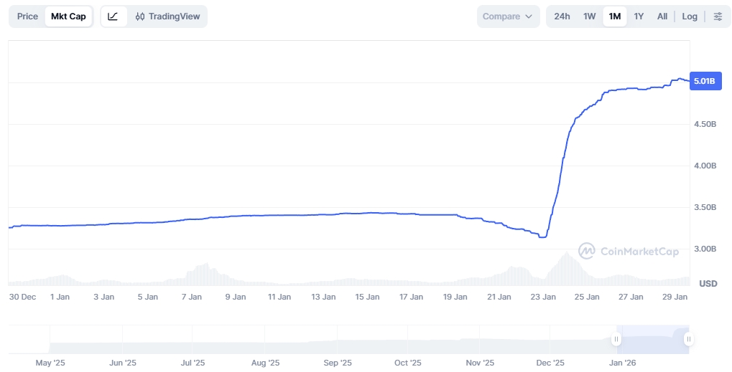
Task: Show the 1Y time range
Action: [639, 16]
